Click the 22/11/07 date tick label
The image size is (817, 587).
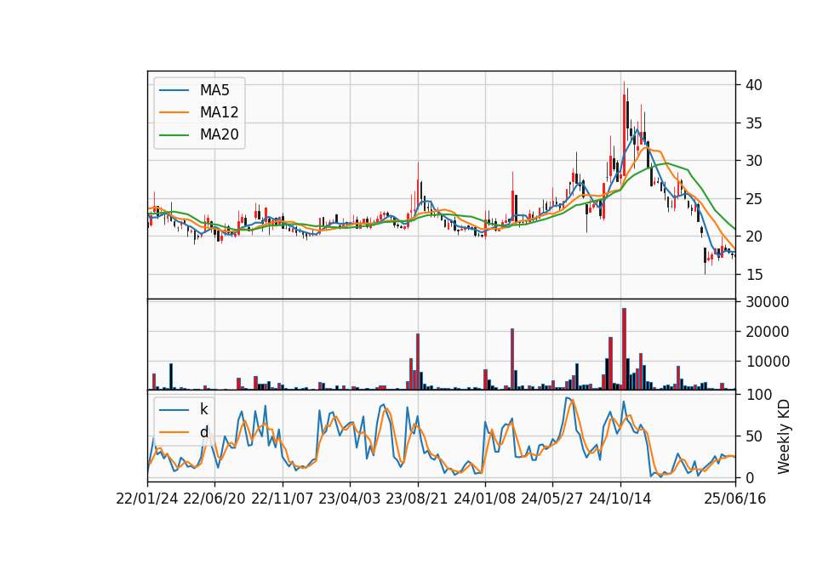pyautogui.click(x=283, y=499)
